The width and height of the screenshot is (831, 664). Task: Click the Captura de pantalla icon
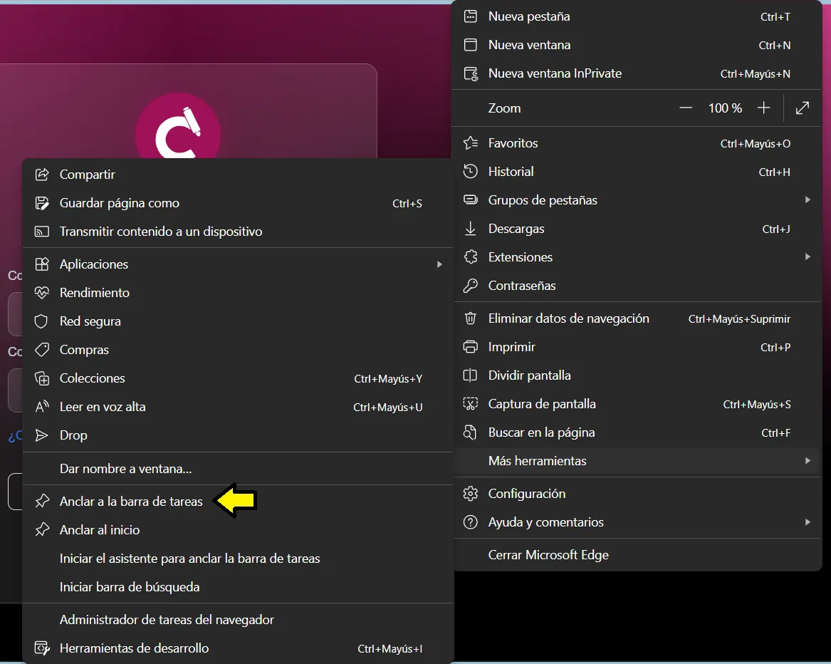tap(470, 404)
